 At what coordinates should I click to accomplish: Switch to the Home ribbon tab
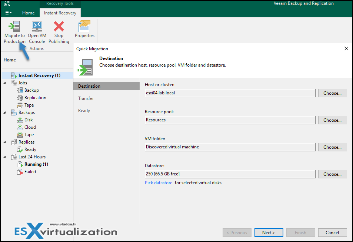point(29,13)
